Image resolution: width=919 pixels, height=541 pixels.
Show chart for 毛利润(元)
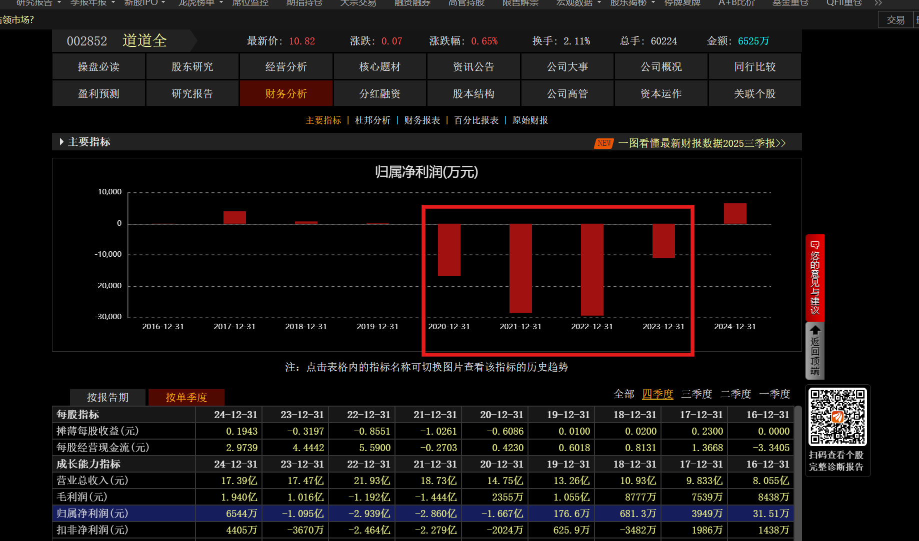(82, 497)
